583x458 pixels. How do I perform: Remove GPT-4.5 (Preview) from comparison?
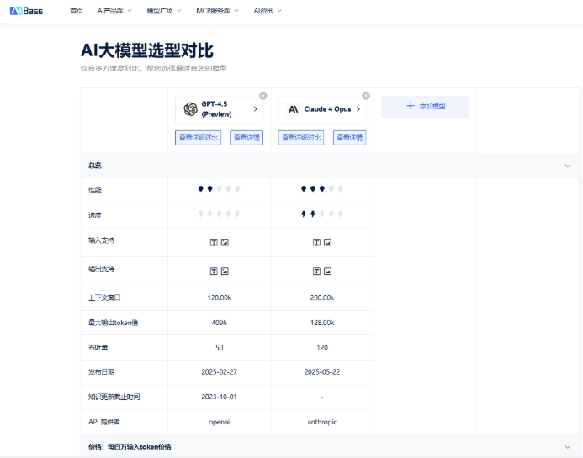click(262, 96)
